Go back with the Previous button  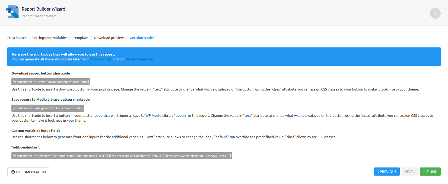(387, 172)
